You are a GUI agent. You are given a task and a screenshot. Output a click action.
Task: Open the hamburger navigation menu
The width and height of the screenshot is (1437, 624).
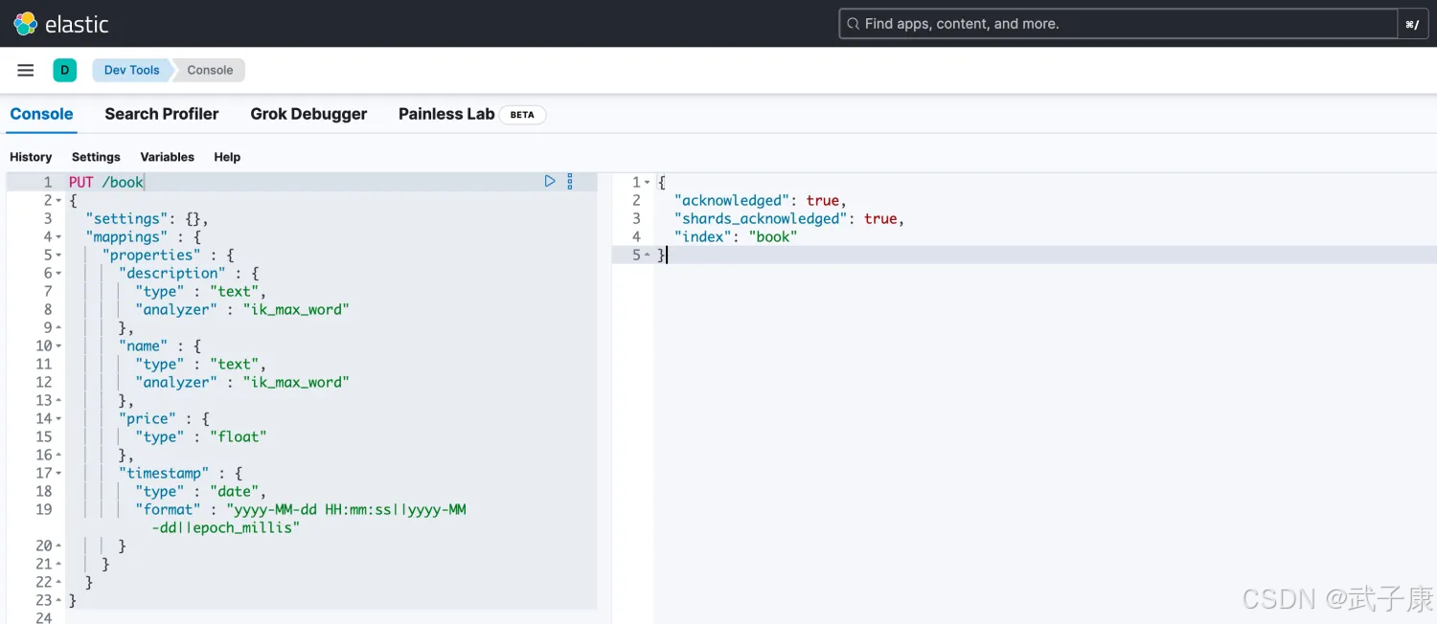[26, 70]
